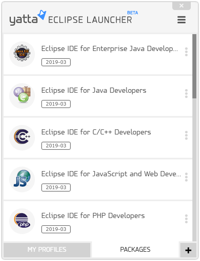200x261 pixels.
Task: Click the ECLIPSE LAUNCHER heading
Action: point(90,20)
